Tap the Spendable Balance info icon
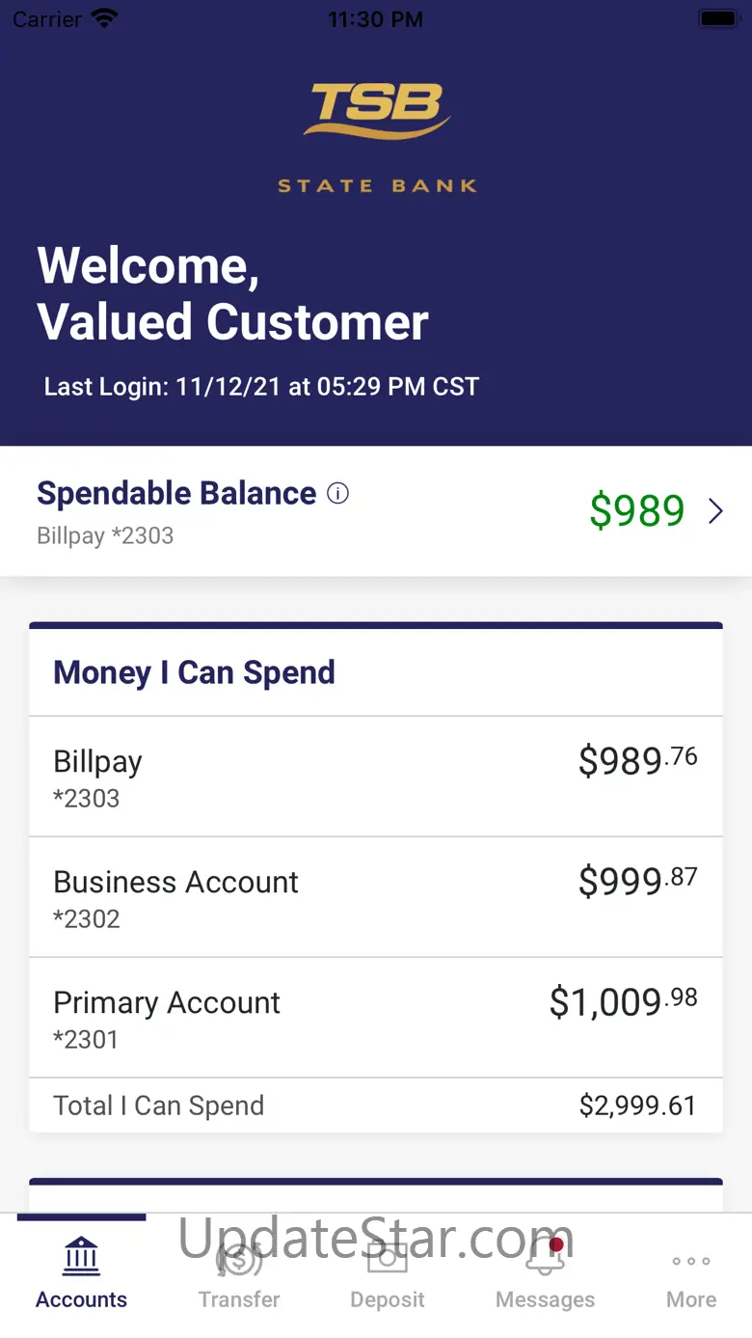This screenshot has height=1338, width=752. pos(337,494)
